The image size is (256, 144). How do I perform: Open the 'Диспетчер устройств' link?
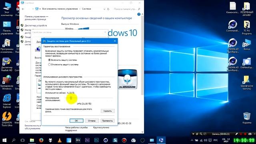click(36, 26)
